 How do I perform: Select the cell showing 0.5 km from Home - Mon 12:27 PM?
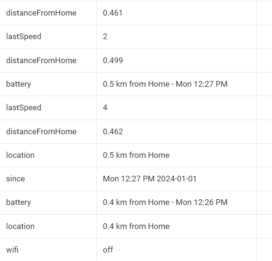tap(176, 84)
